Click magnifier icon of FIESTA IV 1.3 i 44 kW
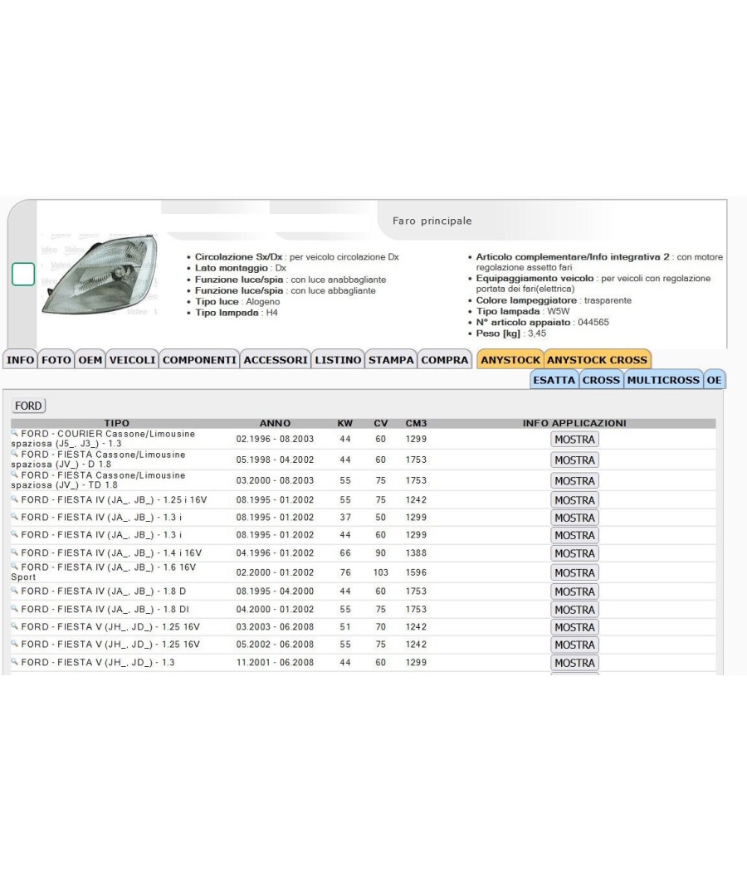This screenshot has width=747, height=871. coord(15,534)
